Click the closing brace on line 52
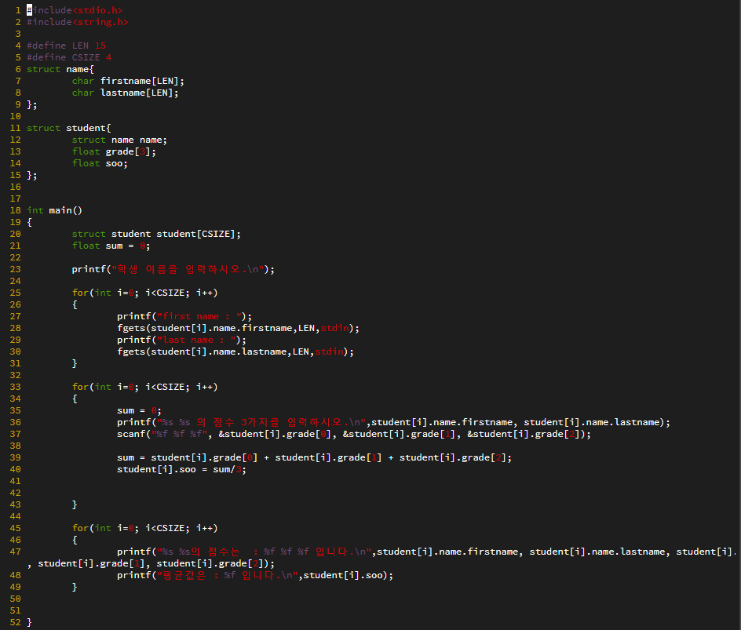The image size is (741, 630). (29, 622)
